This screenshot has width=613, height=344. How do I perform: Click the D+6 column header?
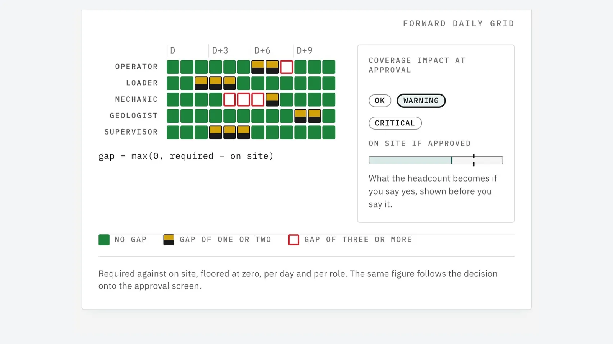coord(262,50)
